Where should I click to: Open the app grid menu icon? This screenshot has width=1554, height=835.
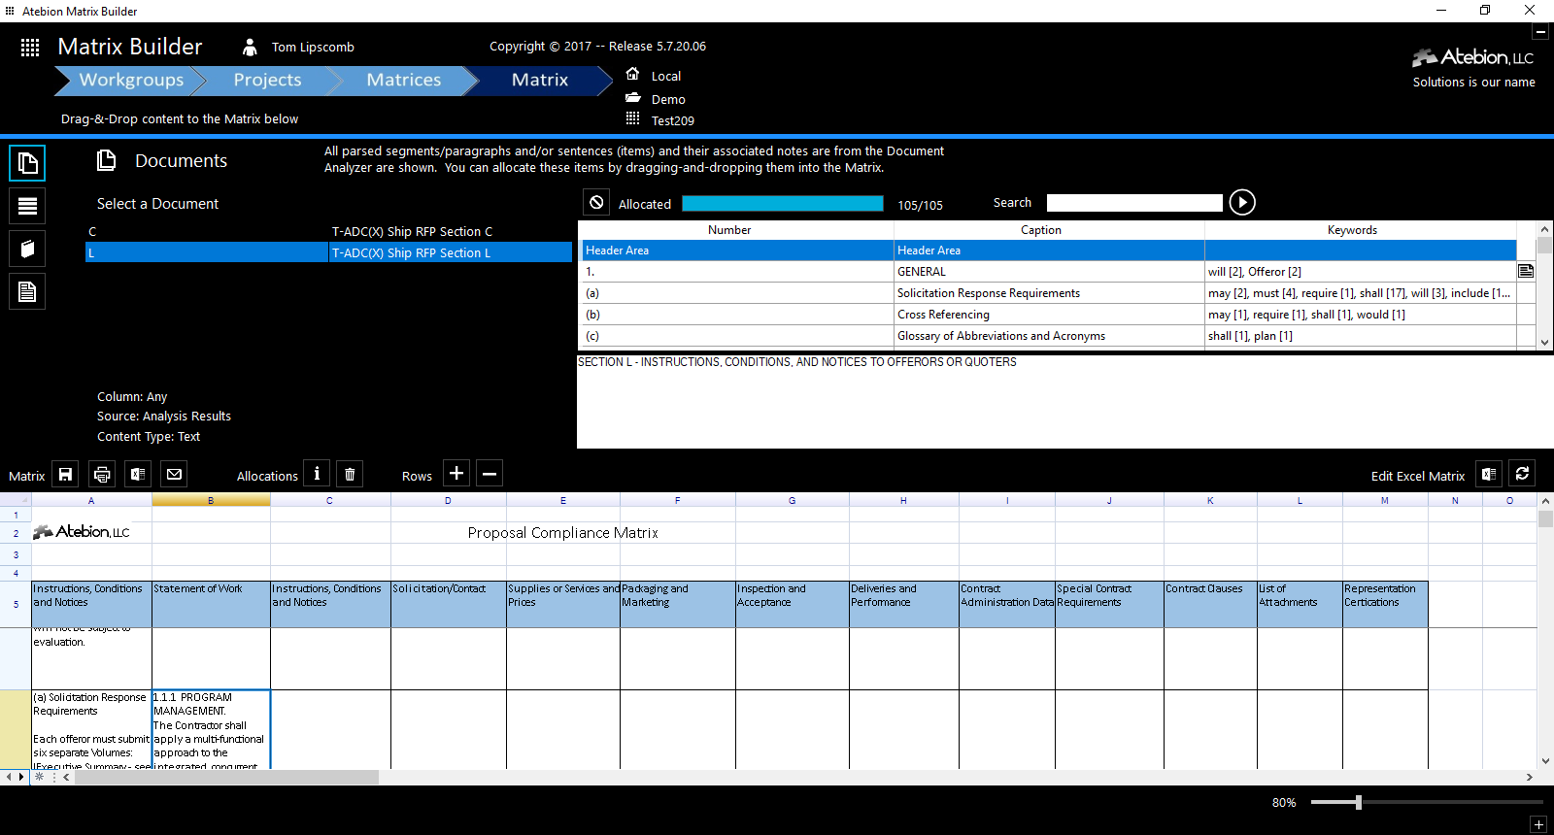(30, 47)
